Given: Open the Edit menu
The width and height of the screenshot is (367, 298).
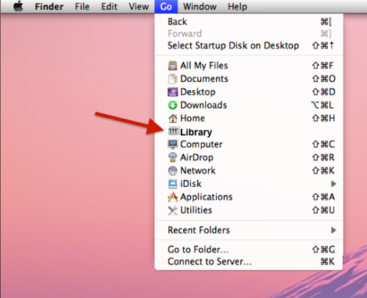Looking at the screenshot, I should point(109,6).
